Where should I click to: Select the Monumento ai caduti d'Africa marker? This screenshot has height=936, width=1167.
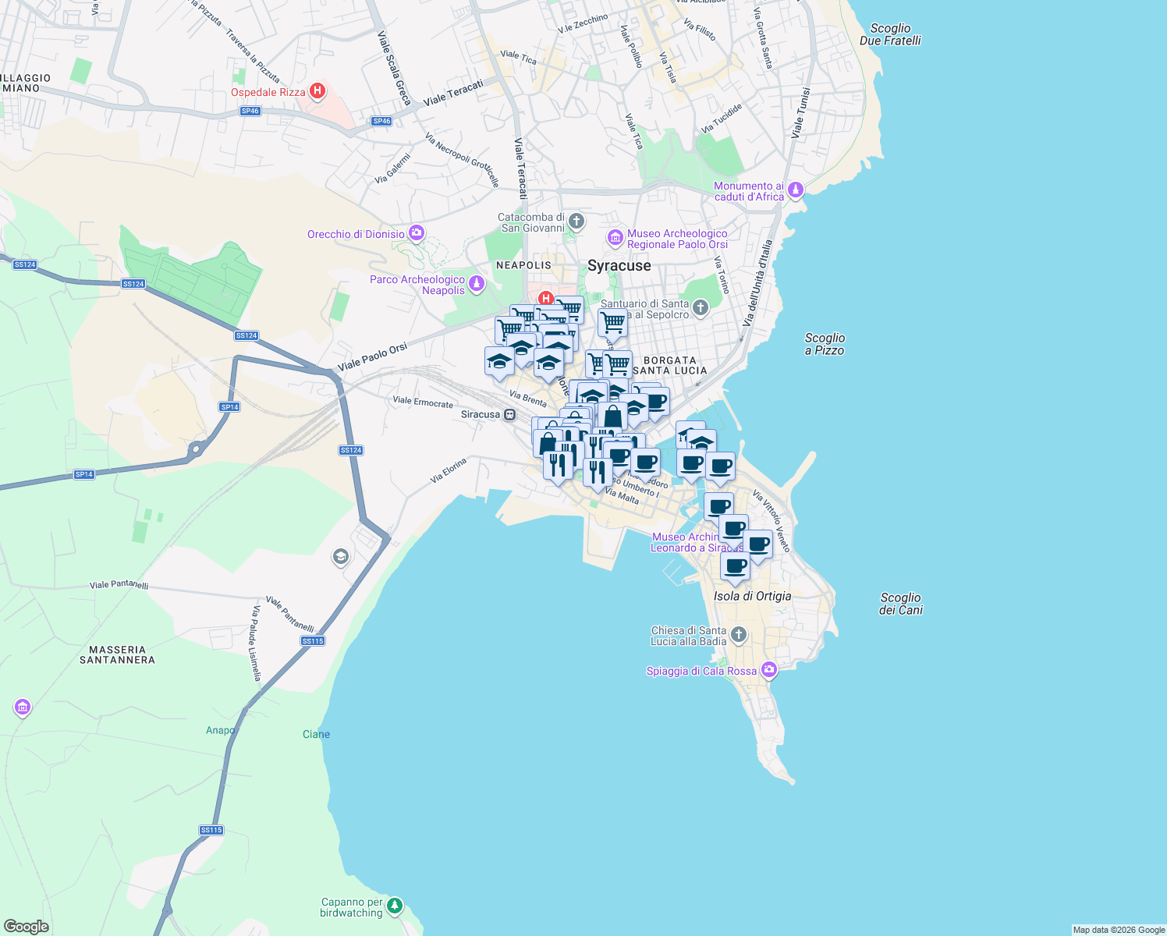pyautogui.click(x=794, y=188)
